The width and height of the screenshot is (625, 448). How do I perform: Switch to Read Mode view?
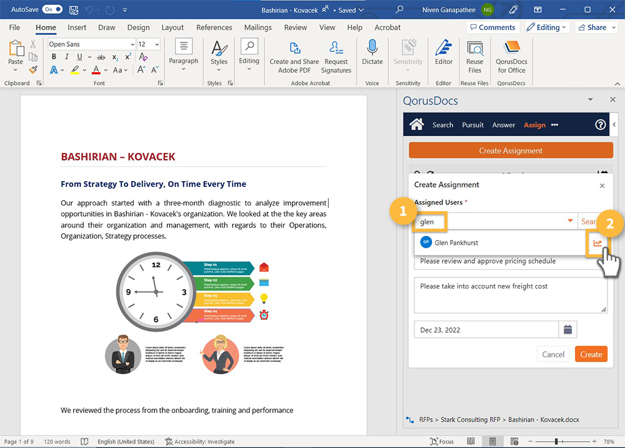point(471,441)
